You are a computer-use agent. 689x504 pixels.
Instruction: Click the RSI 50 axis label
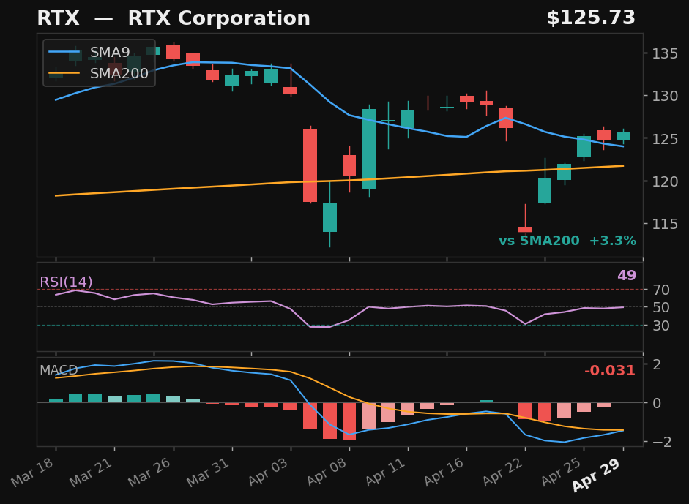[x=661, y=308]
